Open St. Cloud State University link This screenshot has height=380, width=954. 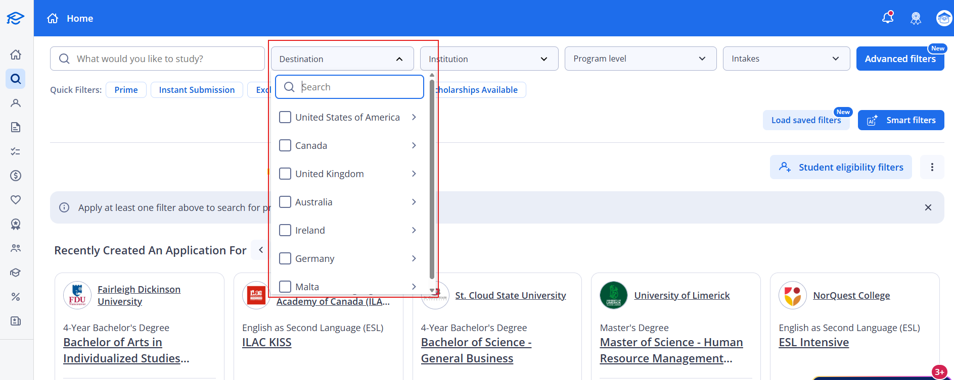pos(510,295)
